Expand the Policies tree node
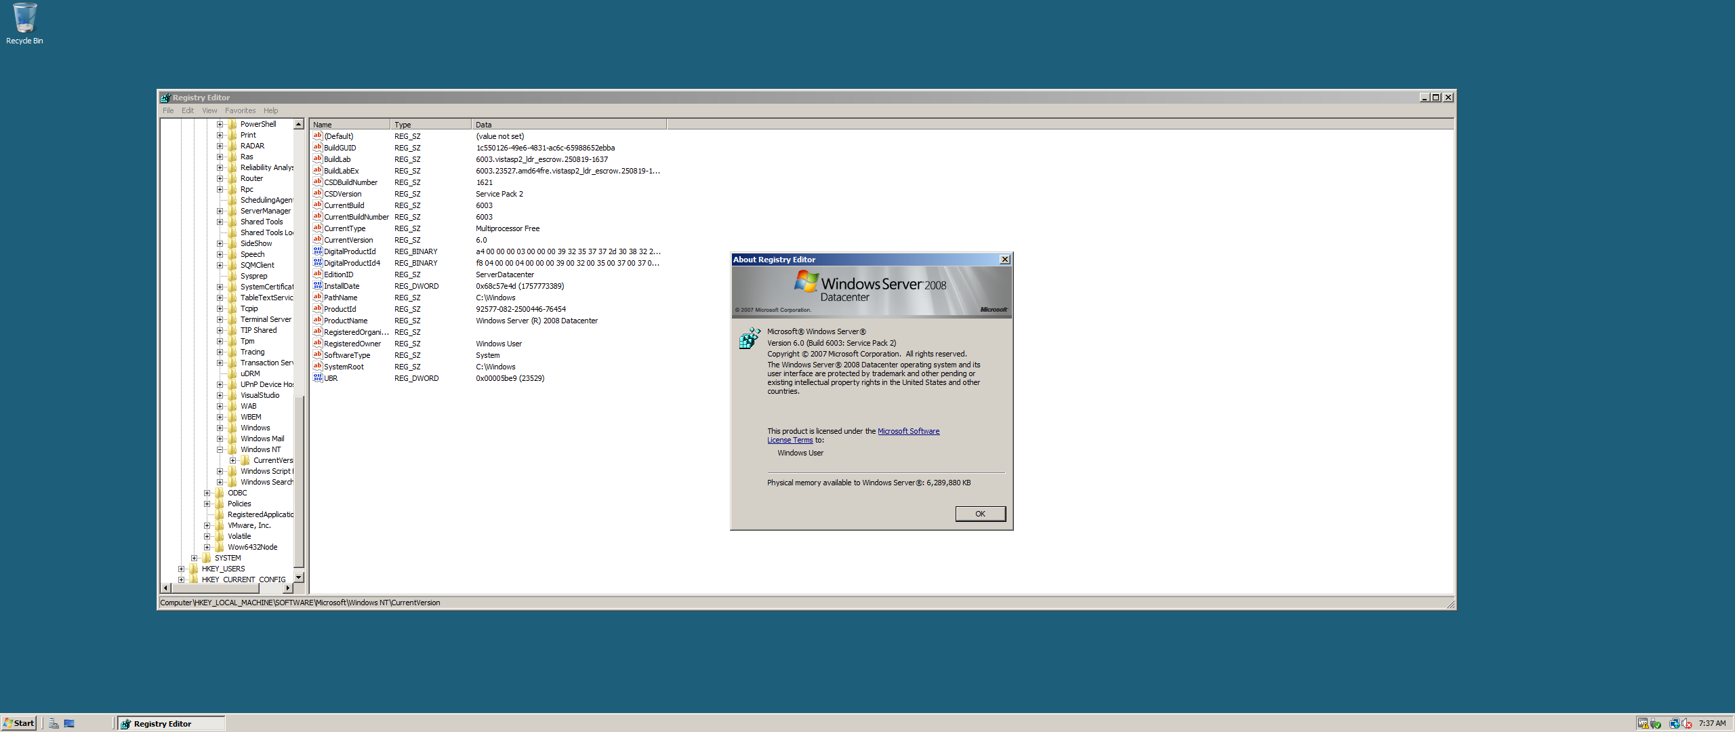The height and width of the screenshot is (732, 1735). [207, 504]
